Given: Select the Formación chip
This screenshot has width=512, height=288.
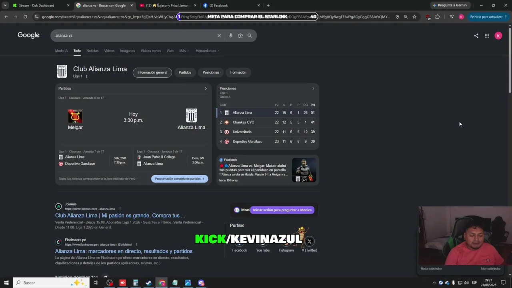Looking at the screenshot, I should (x=238, y=72).
